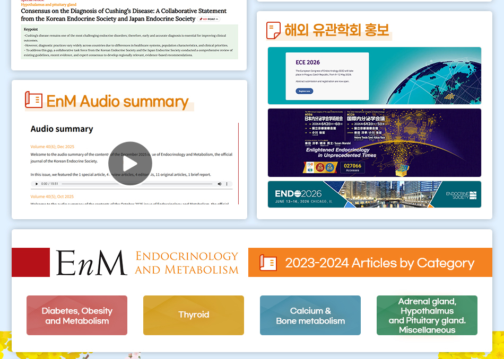This screenshot has height=359, width=504.
Task: Select the Thyroid category
Action: pos(194,316)
